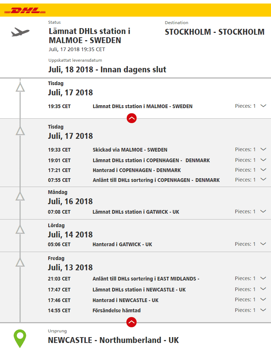
Task: Expand the 19:35 Lämnat DHLs station MALMOE entry
Action: [263, 106]
